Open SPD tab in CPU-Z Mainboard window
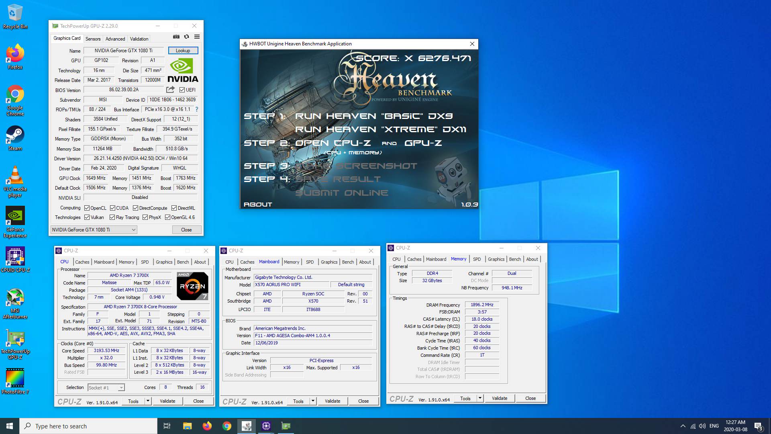The height and width of the screenshot is (434, 771). click(x=310, y=262)
